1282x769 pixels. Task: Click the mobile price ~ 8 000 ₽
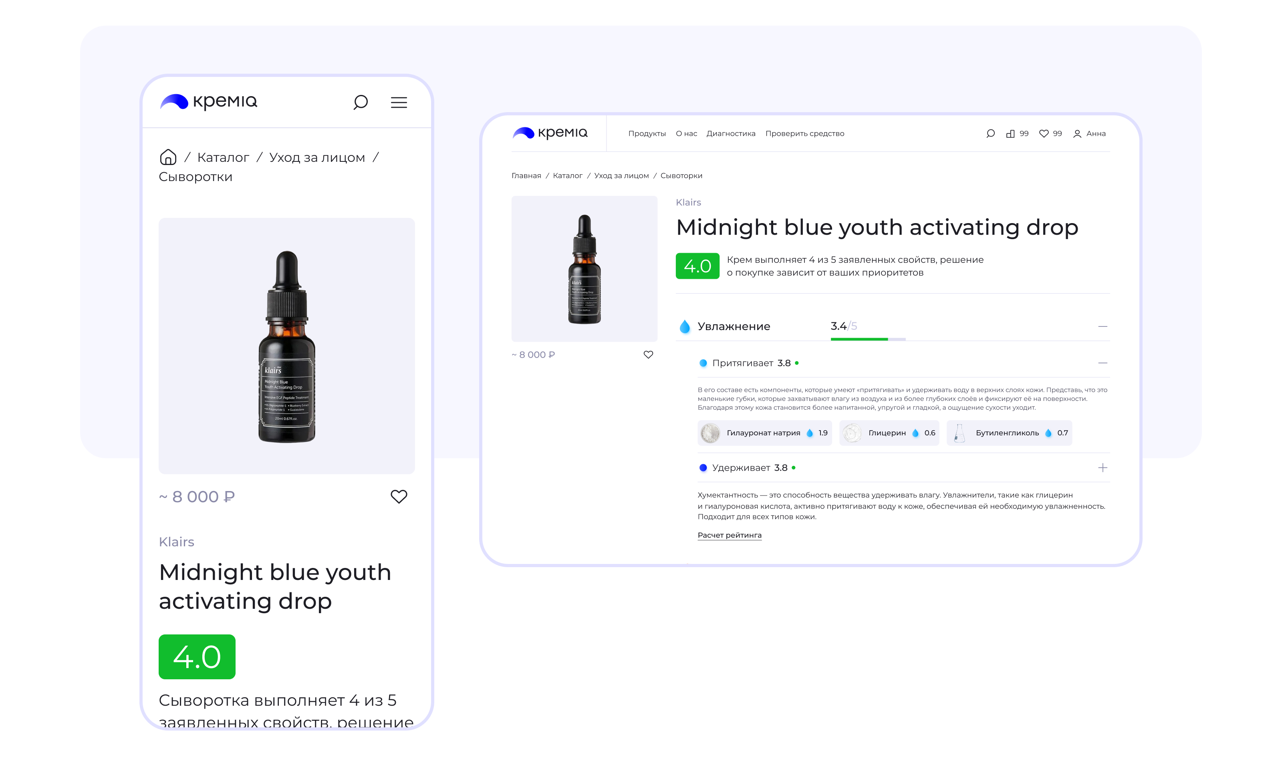(x=197, y=496)
